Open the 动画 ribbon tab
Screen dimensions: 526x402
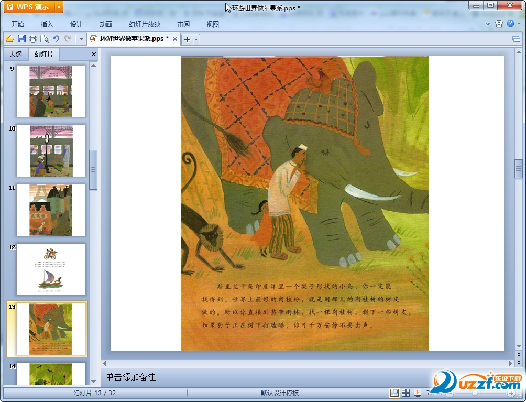click(x=106, y=25)
